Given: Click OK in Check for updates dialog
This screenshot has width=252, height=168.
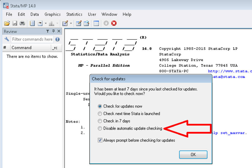Looking at the screenshot, I should pos(193,155).
